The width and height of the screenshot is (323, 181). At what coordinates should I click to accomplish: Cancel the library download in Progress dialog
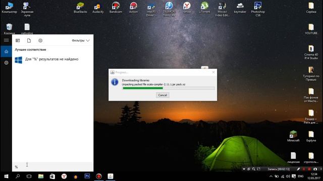163,95
